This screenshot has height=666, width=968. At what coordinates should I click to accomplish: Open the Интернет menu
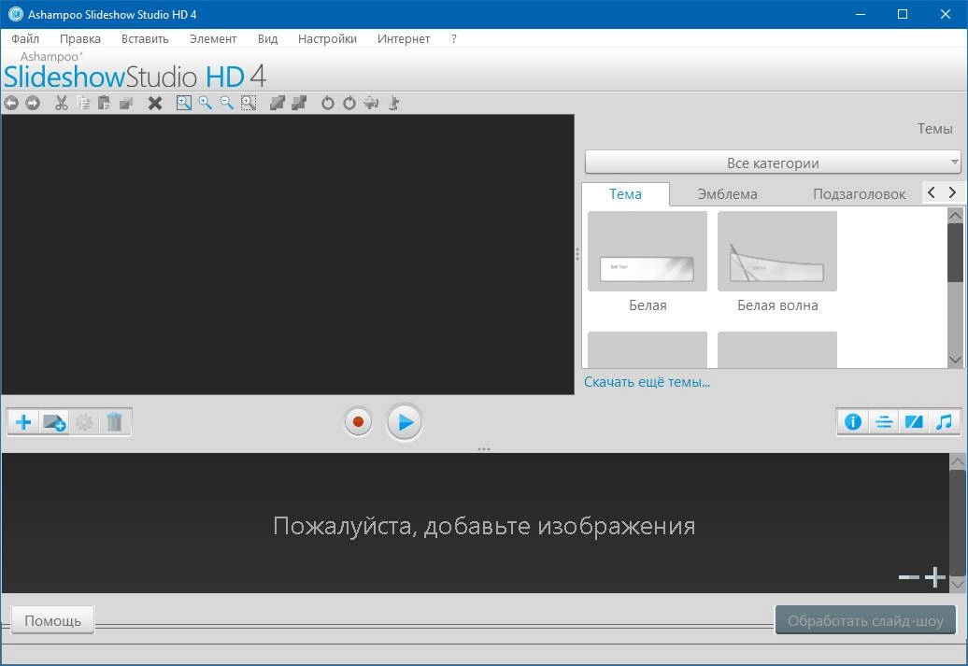(x=403, y=38)
